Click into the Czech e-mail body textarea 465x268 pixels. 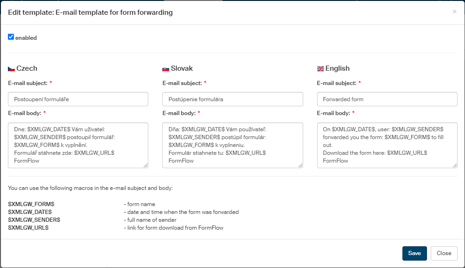coord(78,145)
